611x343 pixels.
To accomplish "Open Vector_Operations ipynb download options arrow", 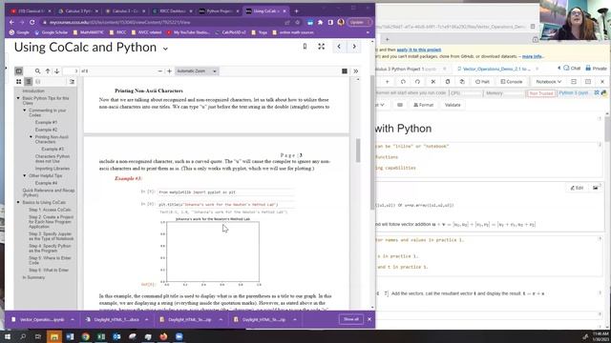I will tap(73, 319).
